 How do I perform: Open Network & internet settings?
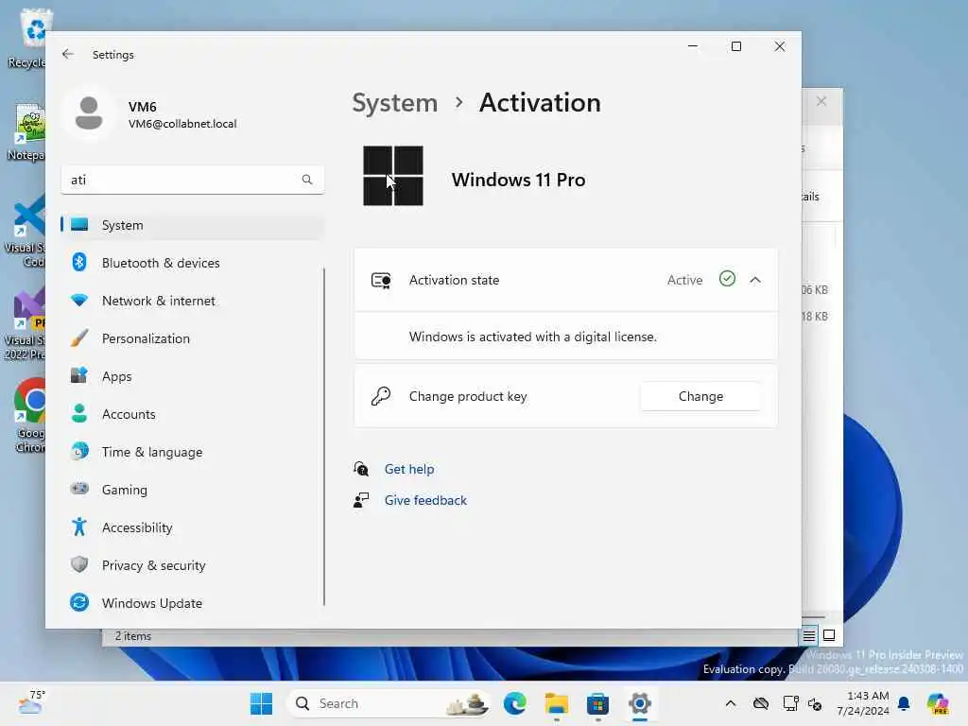(x=192, y=301)
